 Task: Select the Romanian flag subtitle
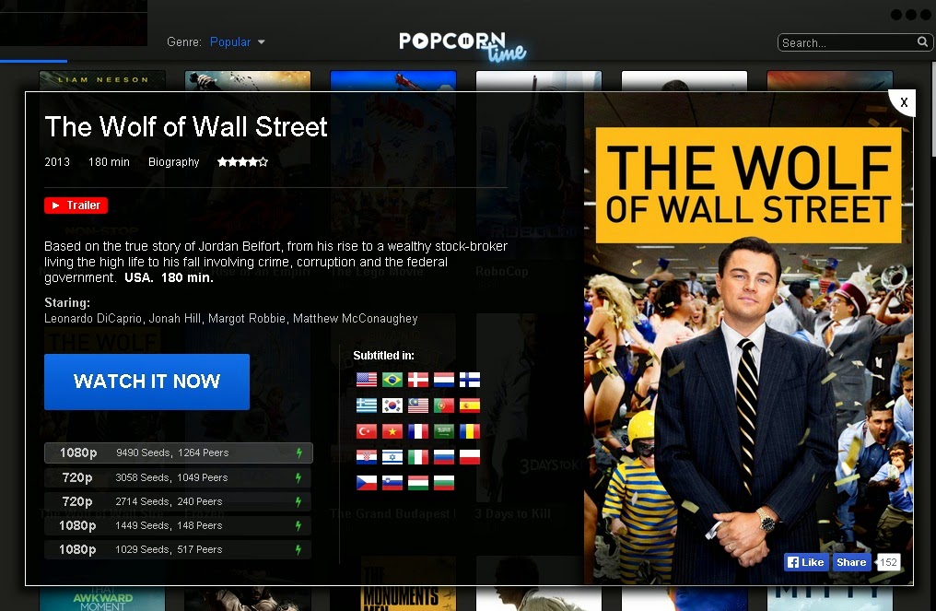pos(469,431)
